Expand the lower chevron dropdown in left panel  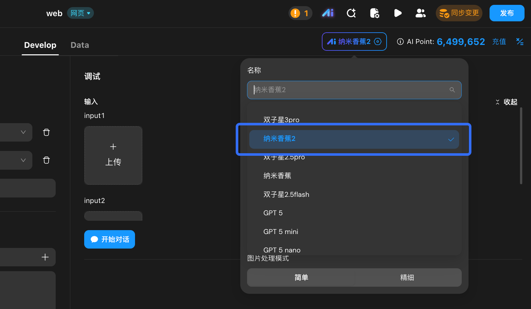click(23, 160)
